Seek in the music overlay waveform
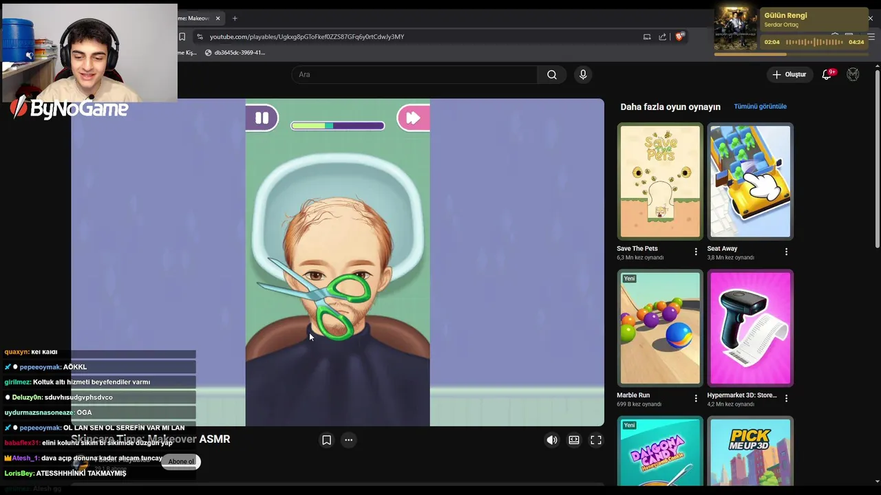The height and width of the screenshot is (495, 881). click(814, 42)
